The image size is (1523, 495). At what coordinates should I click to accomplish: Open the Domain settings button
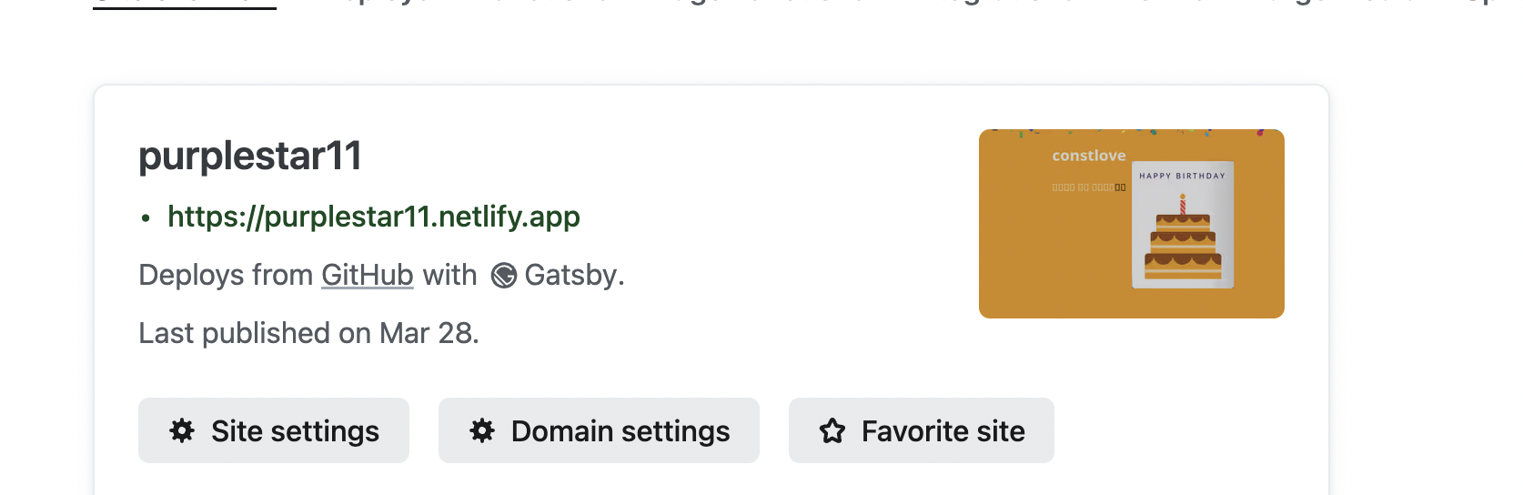[599, 430]
